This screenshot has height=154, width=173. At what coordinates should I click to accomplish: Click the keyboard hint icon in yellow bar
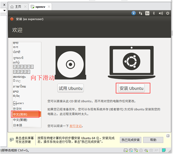point(12,140)
